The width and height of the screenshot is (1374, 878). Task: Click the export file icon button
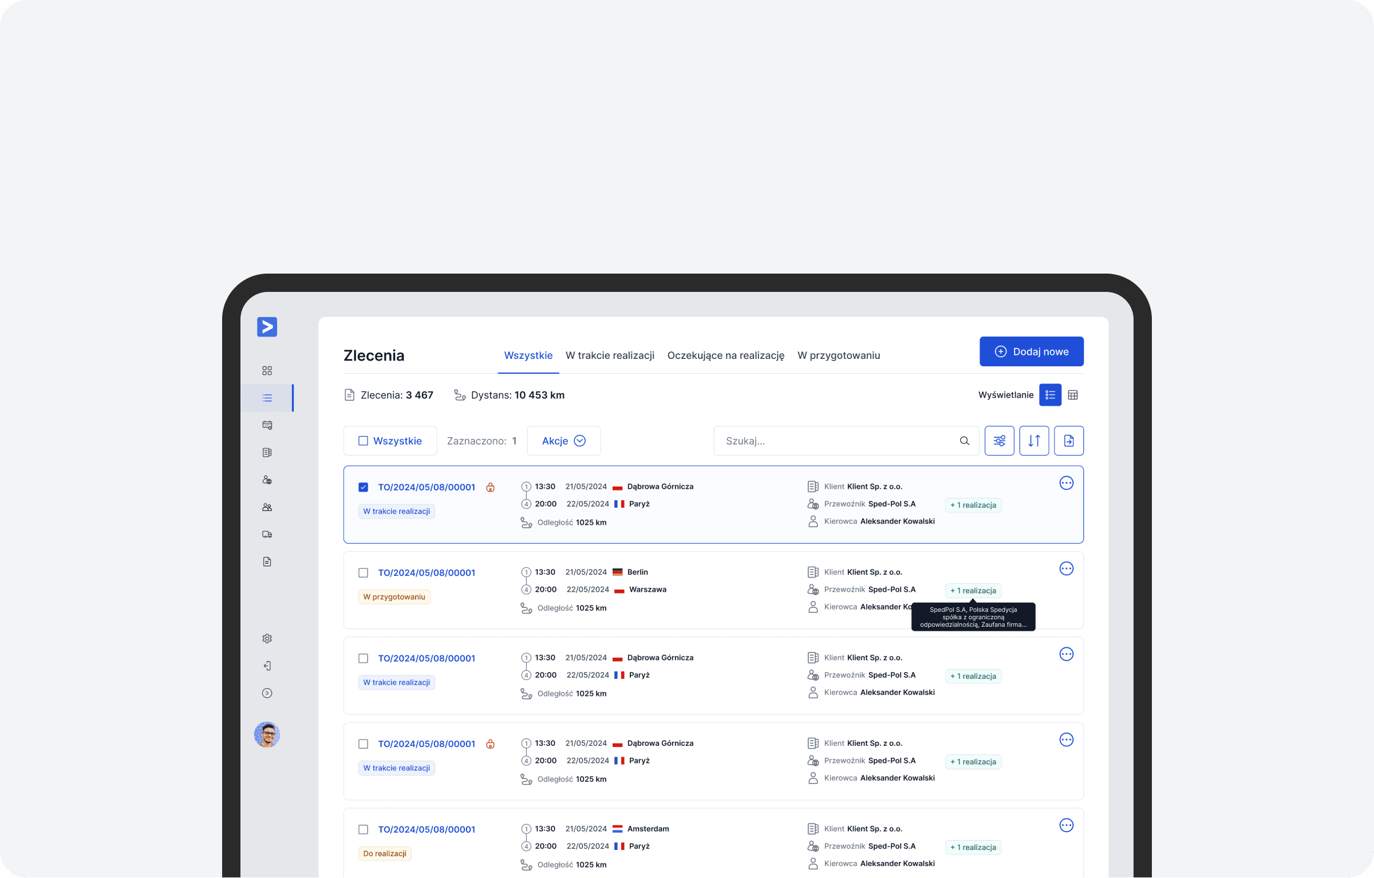click(1068, 441)
